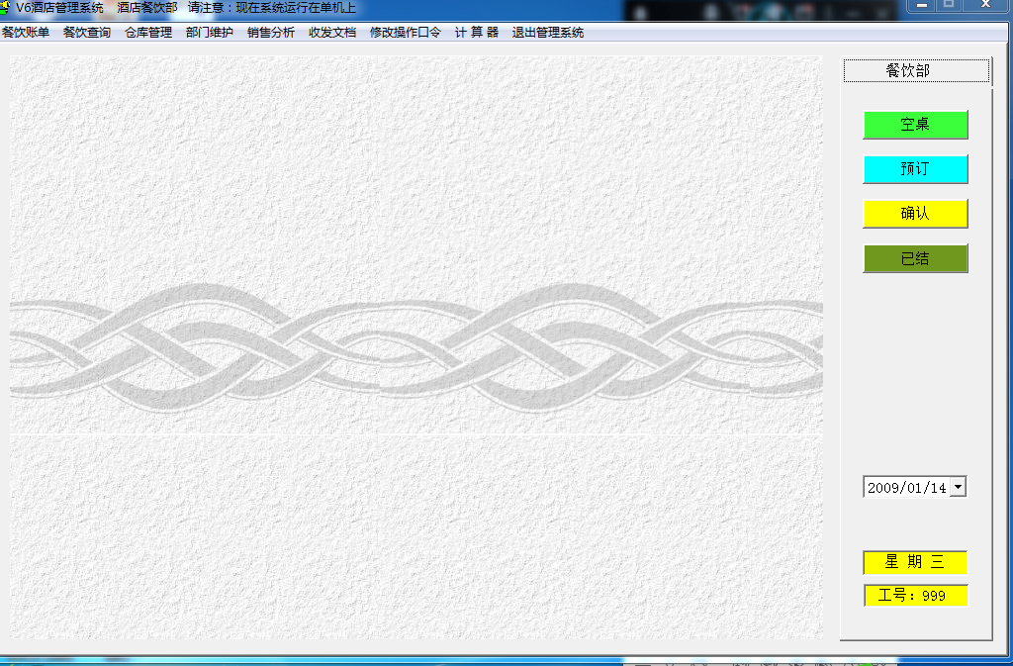Select the dark green 已结 button
Image resolution: width=1013 pixels, height=666 pixels.
point(915,258)
